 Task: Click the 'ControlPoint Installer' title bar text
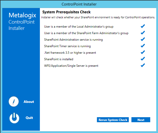click(79, 4)
